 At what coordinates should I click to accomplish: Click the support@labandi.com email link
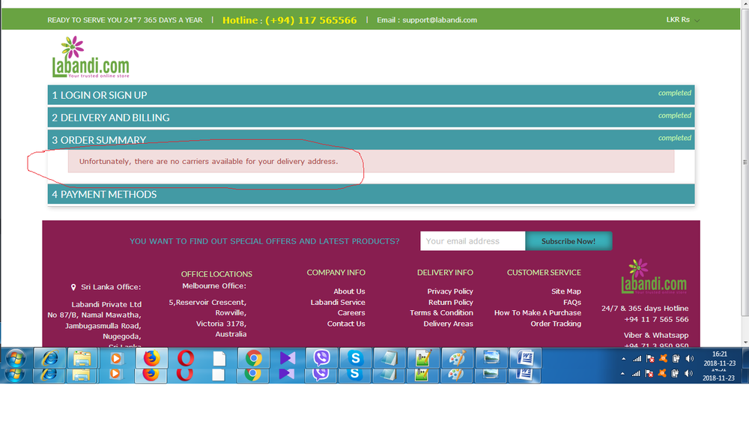(440, 20)
